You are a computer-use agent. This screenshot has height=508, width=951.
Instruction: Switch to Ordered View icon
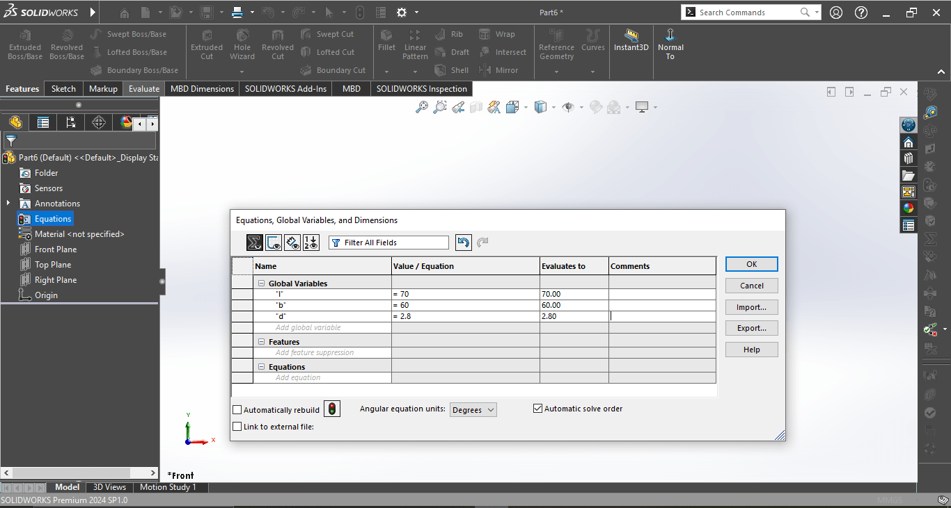click(311, 243)
